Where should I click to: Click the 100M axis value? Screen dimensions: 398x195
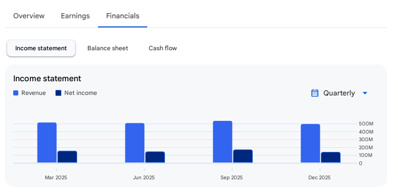click(x=366, y=155)
